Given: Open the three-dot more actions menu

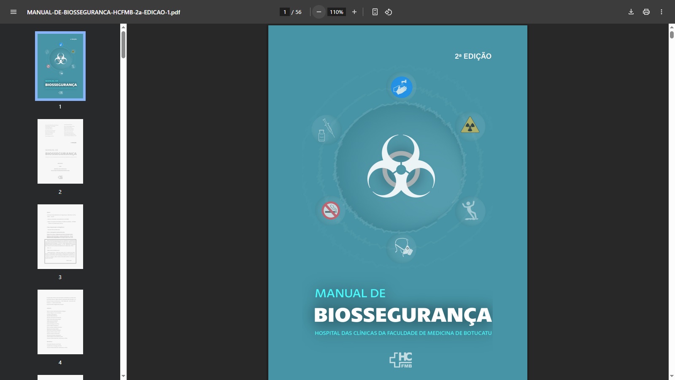Looking at the screenshot, I should click(661, 12).
